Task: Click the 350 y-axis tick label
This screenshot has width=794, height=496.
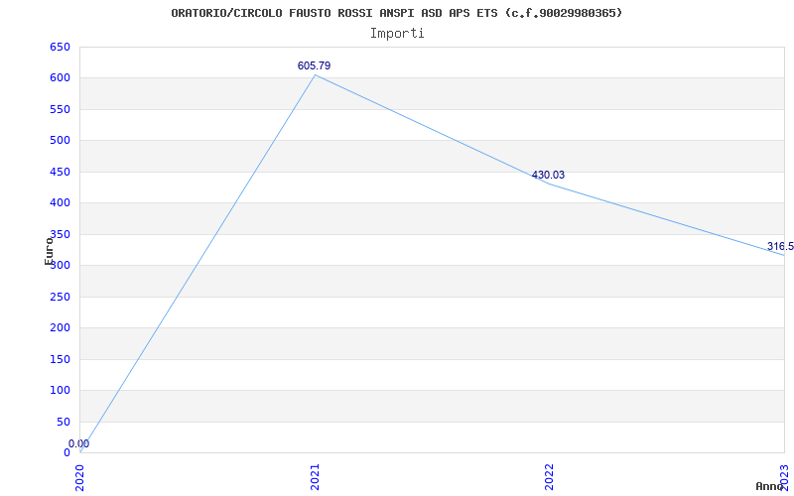Action: point(60,234)
